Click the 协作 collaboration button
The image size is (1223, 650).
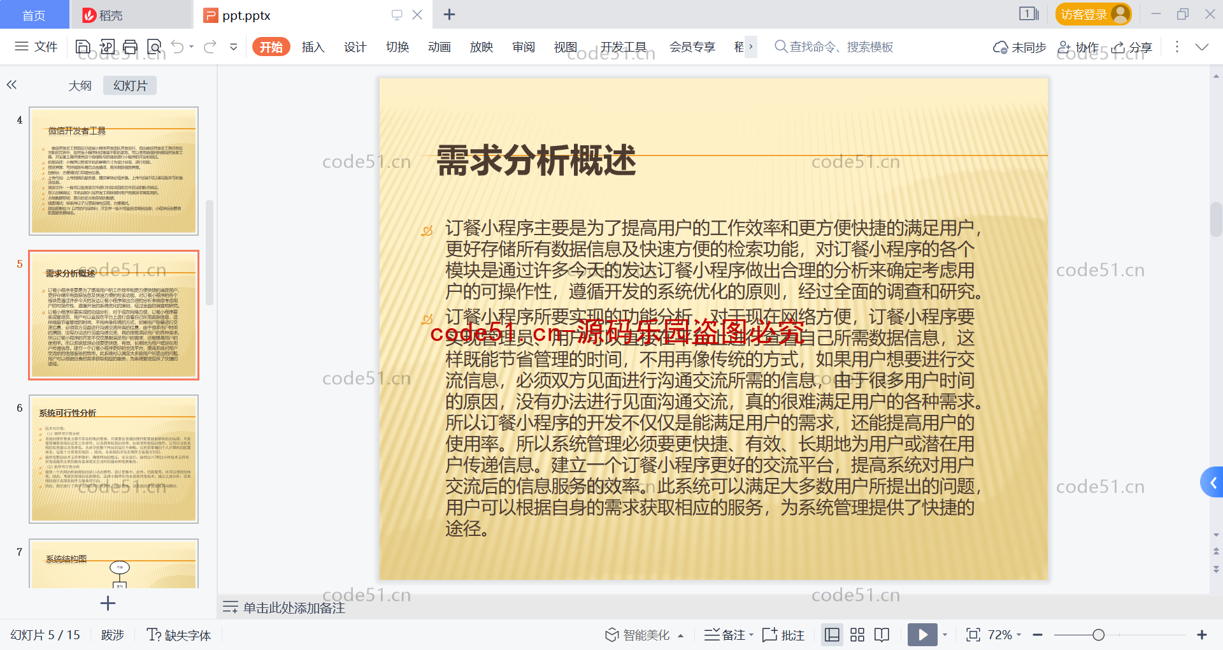[x=1078, y=47]
